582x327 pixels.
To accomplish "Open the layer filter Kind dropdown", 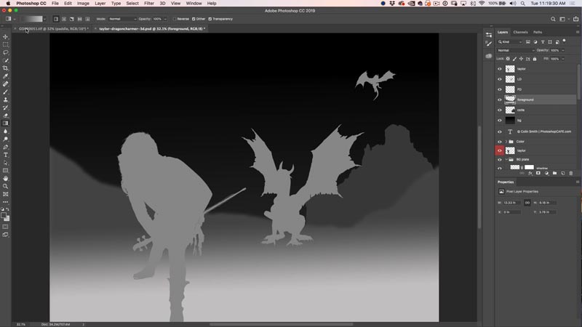I will pyautogui.click(x=510, y=42).
